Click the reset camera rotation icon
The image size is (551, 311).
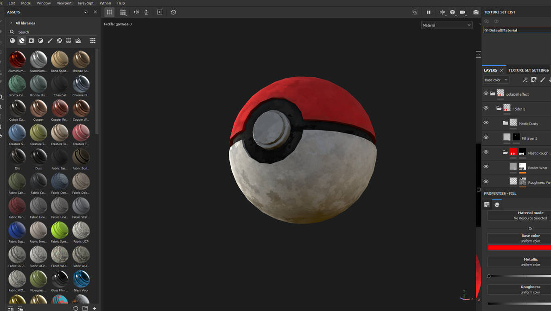click(x=173, y=12)
